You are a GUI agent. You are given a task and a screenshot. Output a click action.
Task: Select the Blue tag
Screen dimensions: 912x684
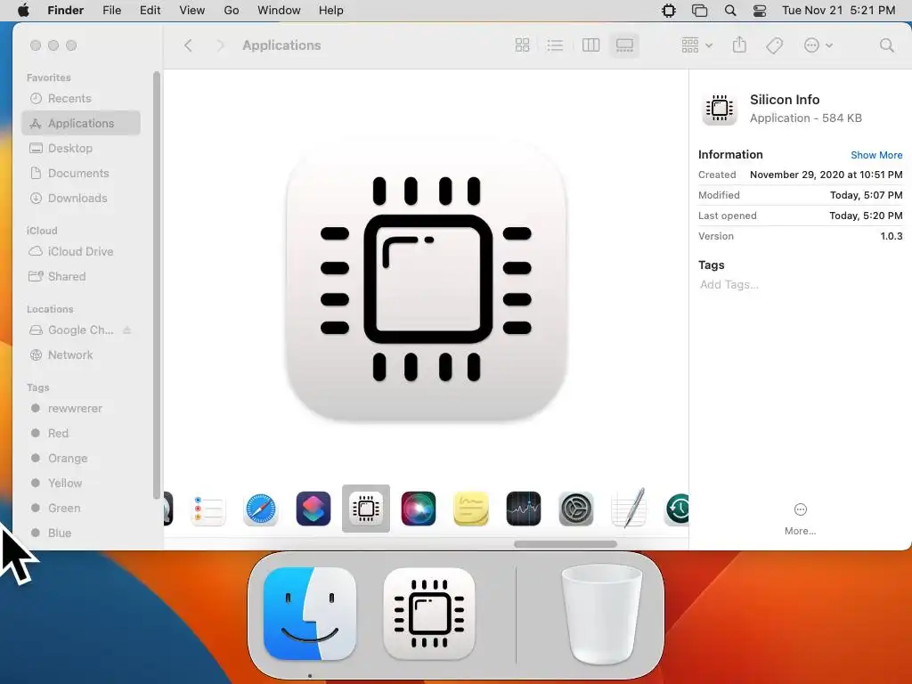click(x=81, y=533)
